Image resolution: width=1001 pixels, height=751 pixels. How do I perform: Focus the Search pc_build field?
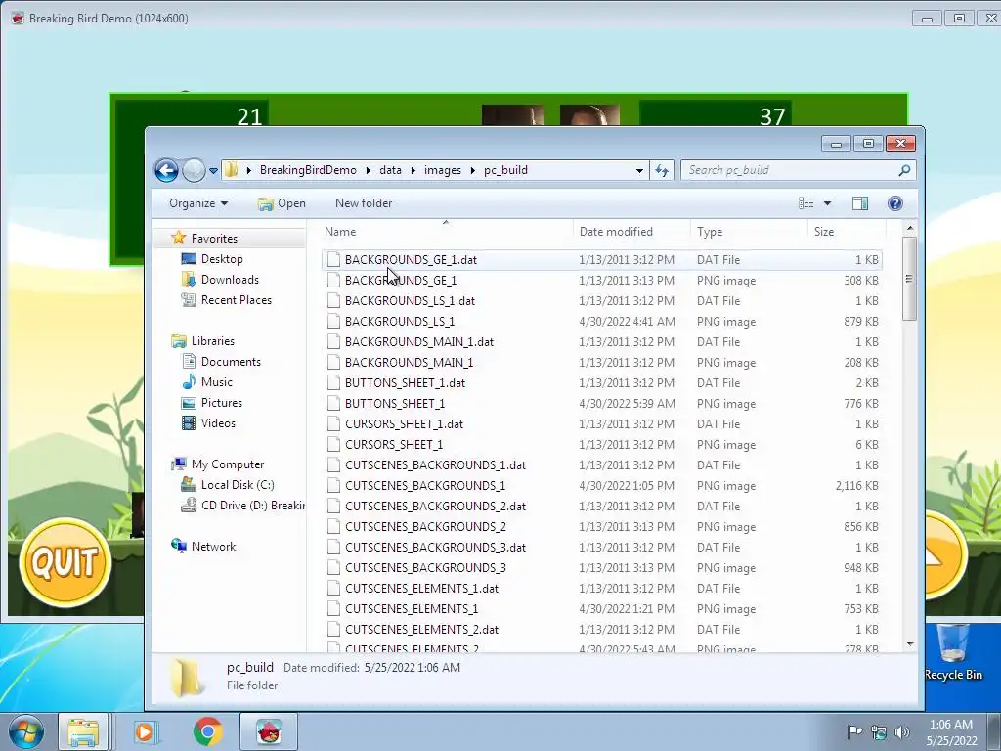[798, 170]
